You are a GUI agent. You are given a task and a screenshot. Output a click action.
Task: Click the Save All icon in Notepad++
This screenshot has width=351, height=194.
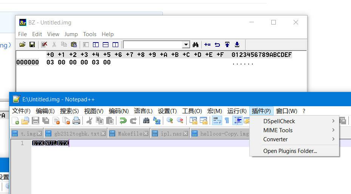(x=46, y=121)
